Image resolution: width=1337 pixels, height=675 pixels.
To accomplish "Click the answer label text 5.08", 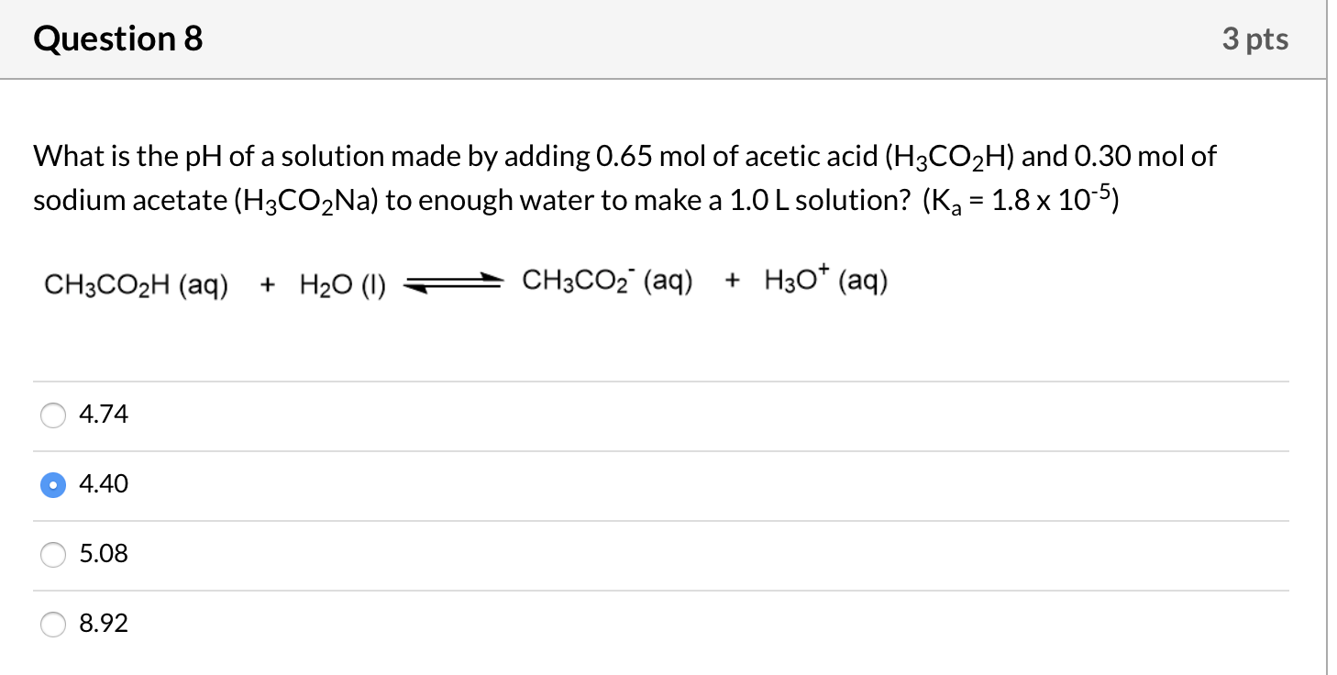I will point(105,554).
